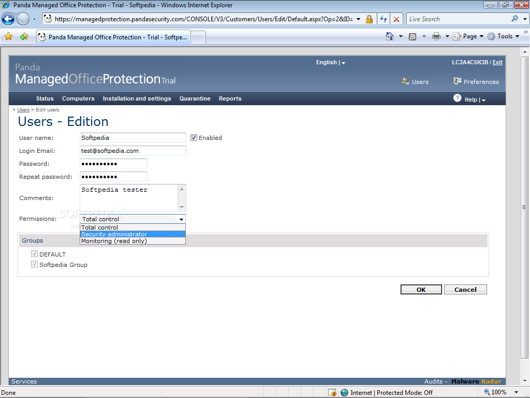
Task: Click the red Stop loading icon
Action: click(396, 19)
